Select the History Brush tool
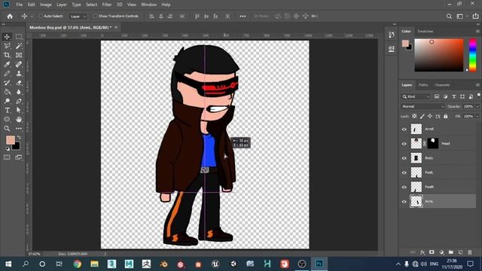This screenshot has width=482, height=271. 7,83
